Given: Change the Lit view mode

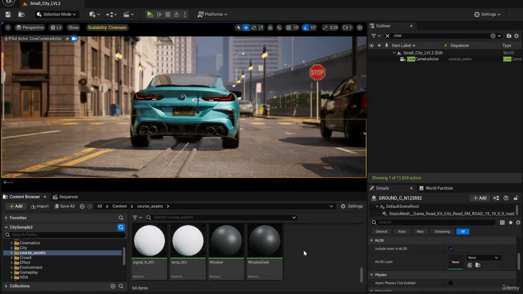Looking at the screenshot, I should click(x=56, y=28).
